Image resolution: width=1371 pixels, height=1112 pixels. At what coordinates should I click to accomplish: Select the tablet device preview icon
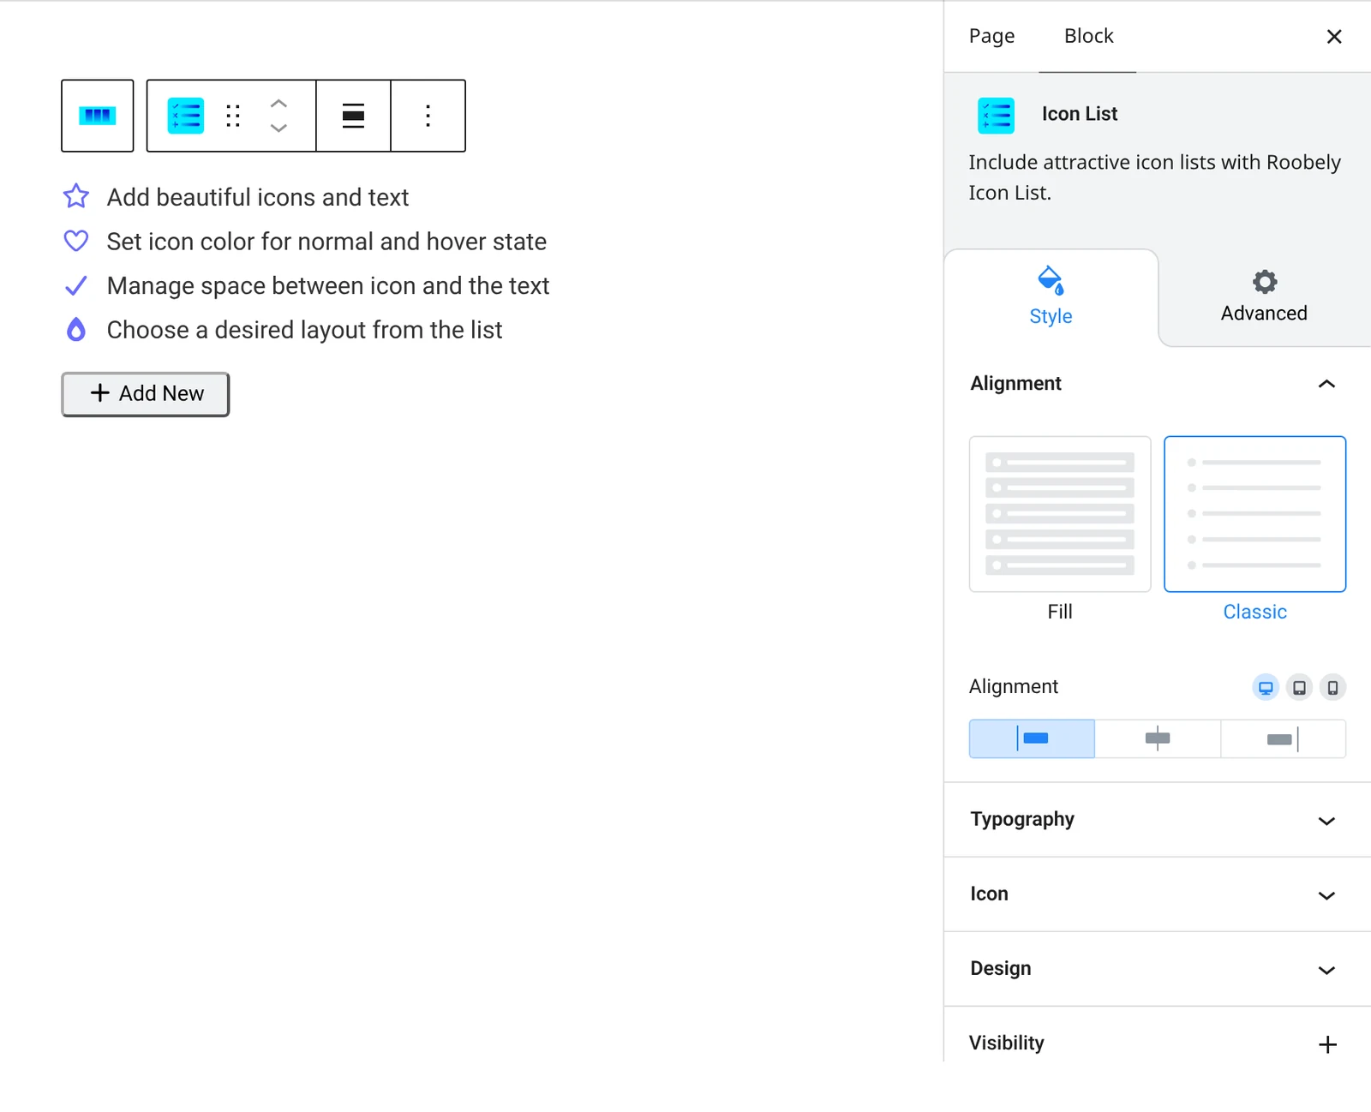pyautogui.click(x=1299, y=687)
